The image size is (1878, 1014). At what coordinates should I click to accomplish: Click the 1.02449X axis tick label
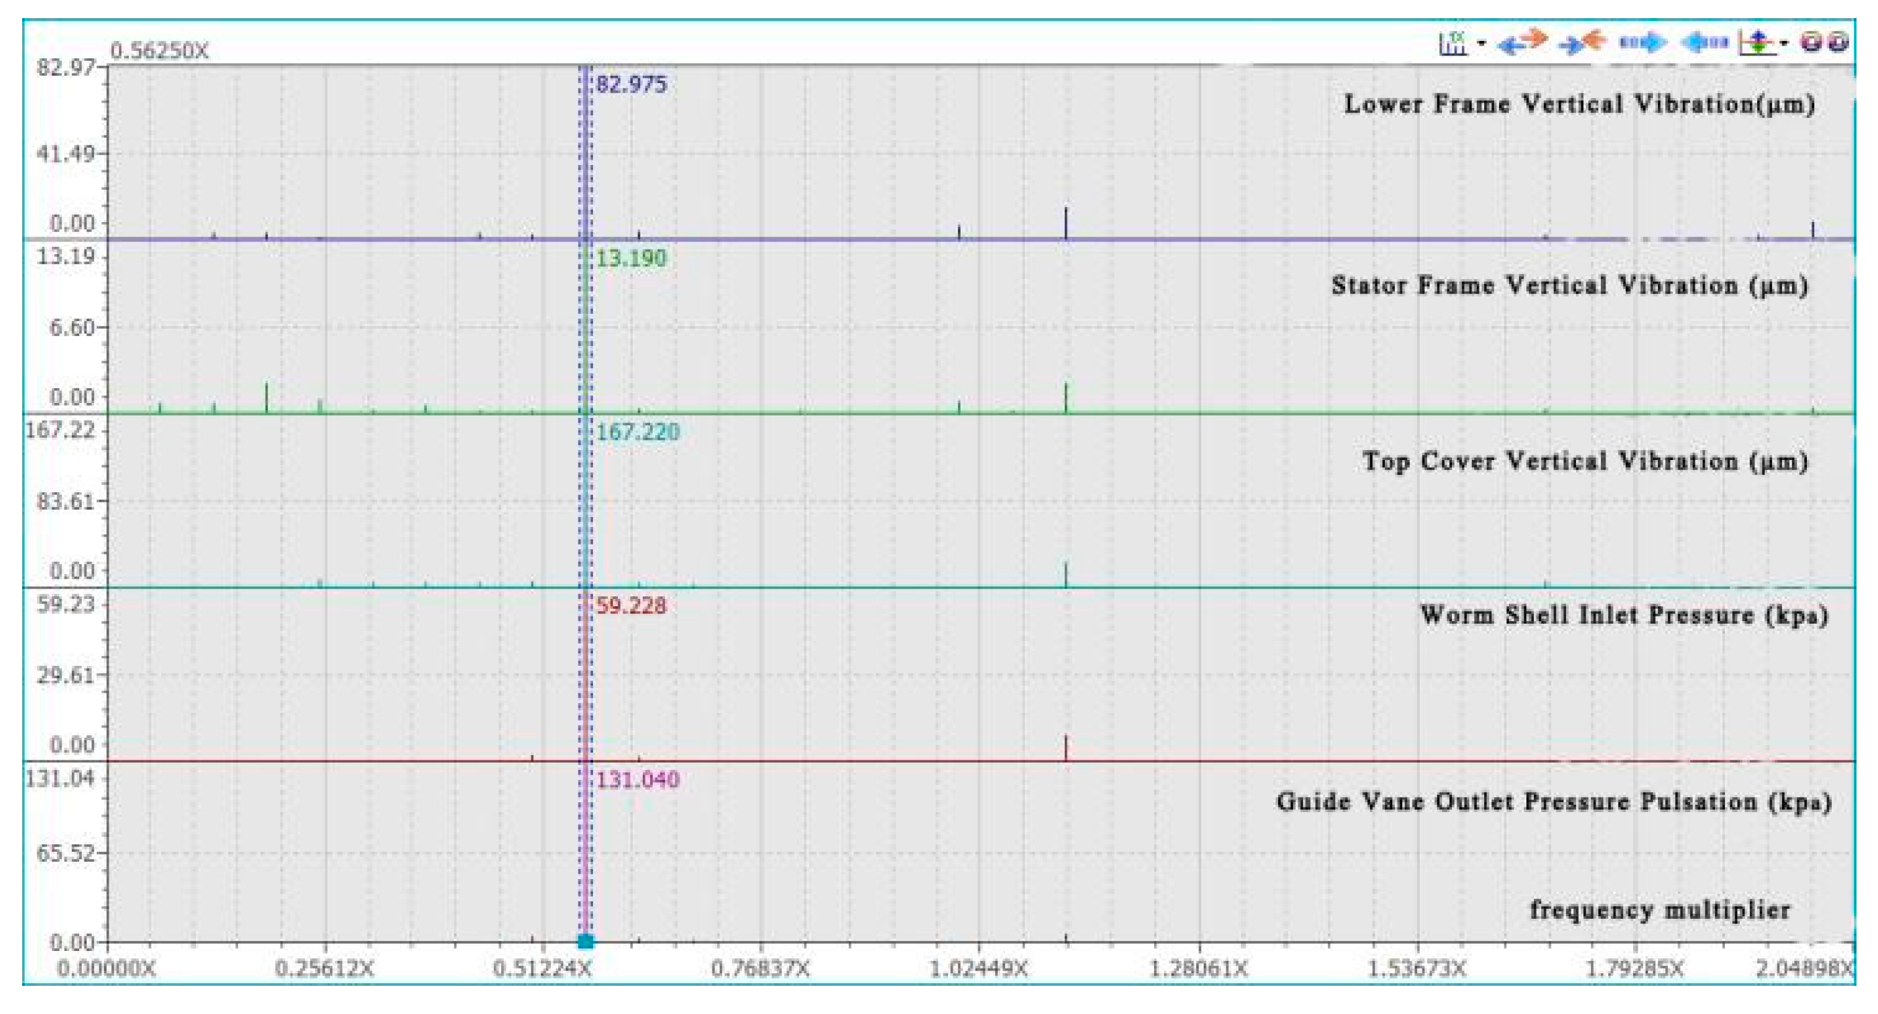[x=978, y=969]
